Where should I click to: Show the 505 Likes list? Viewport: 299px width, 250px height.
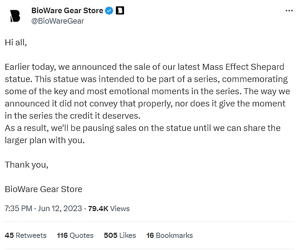point(120,235)
